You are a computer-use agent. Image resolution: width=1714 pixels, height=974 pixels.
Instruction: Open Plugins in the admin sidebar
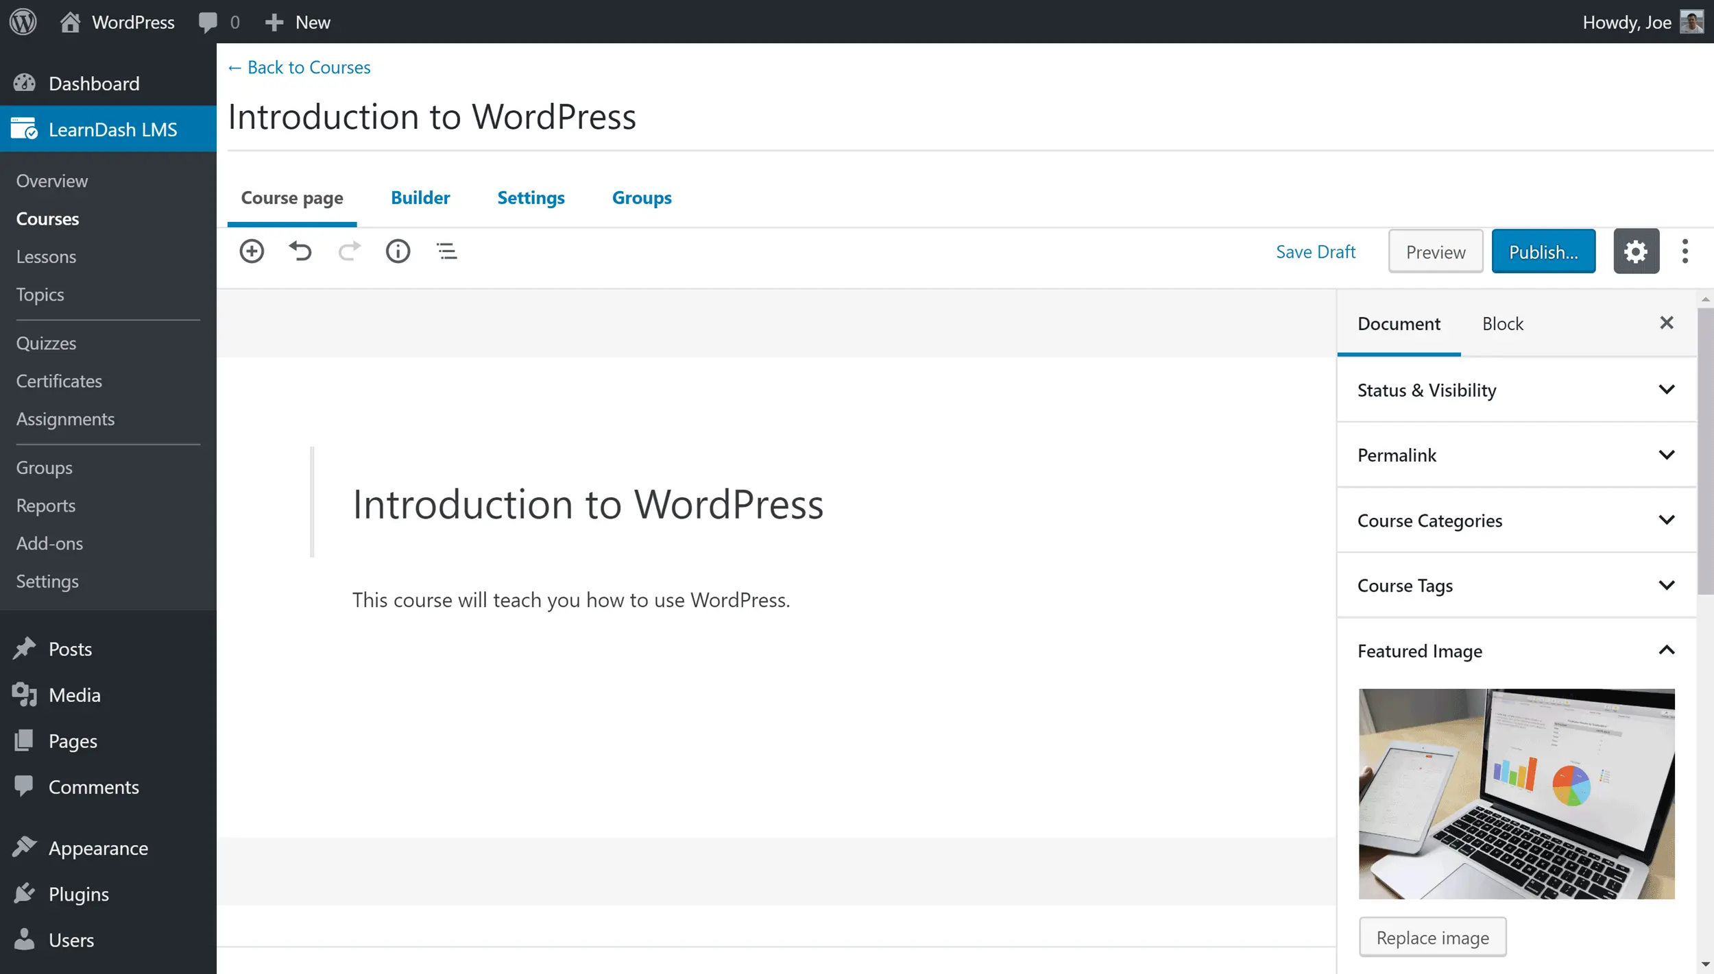tap(78, 894)
